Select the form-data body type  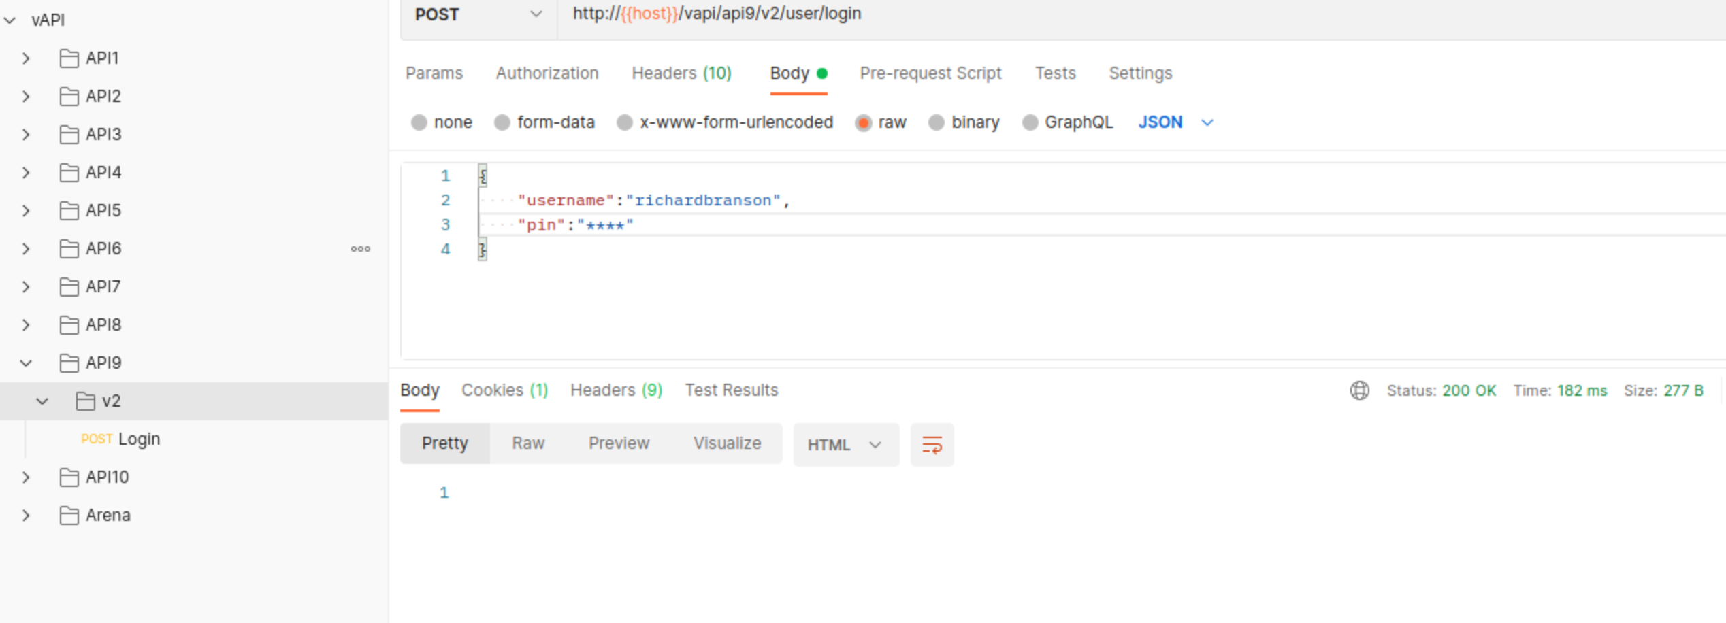click(503, 122)
